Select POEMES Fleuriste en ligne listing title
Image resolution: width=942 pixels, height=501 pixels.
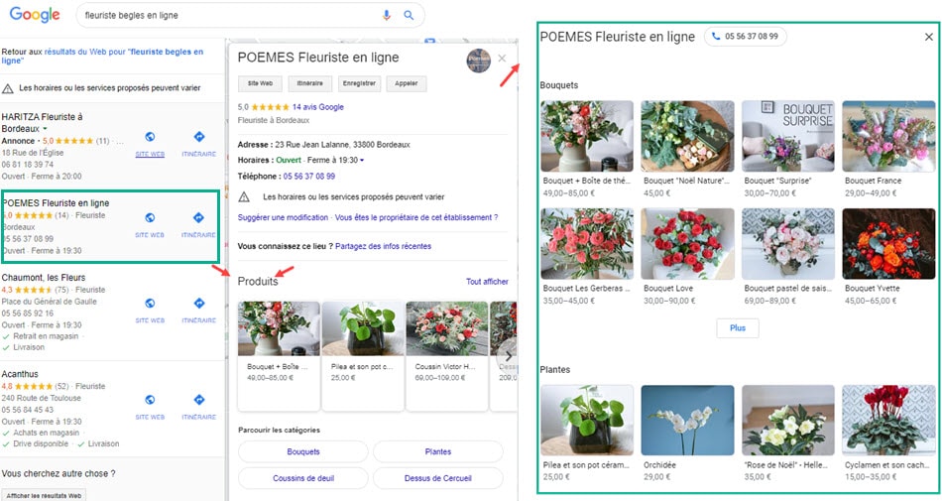click(56, 203)
